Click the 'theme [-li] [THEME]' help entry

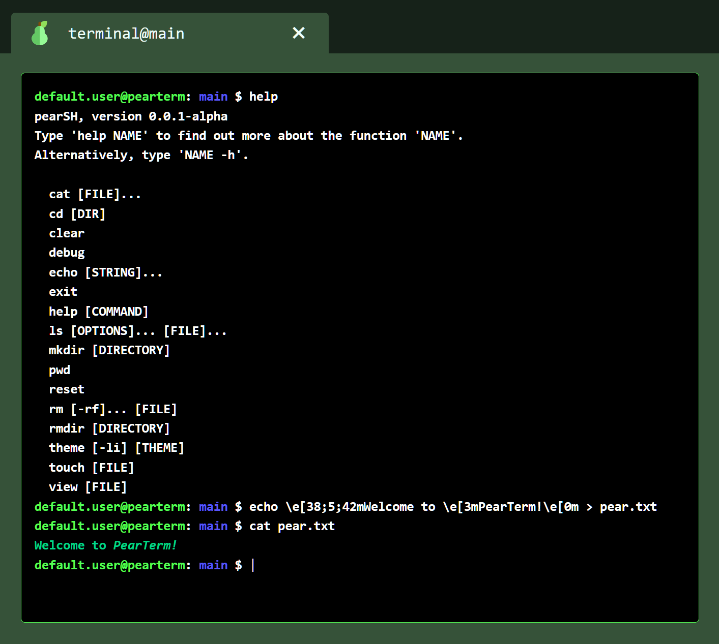116,448
